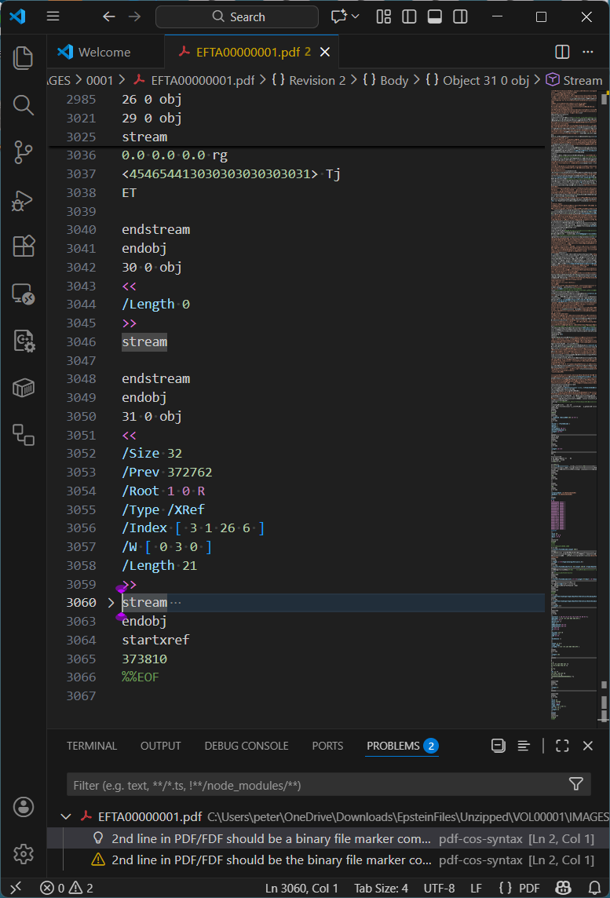Open the Copilot chat dropdown arrow
Viewport: 610px width, 898px height.
click(x=356, y=16)
